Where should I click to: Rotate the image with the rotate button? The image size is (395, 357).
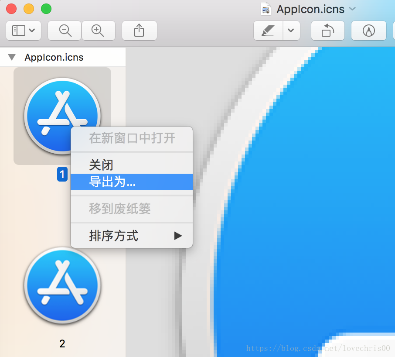tap(328, 31)
